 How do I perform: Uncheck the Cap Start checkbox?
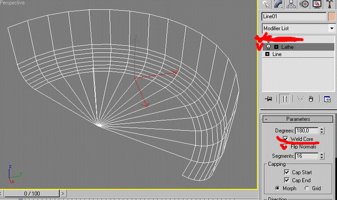pos(287,172)
